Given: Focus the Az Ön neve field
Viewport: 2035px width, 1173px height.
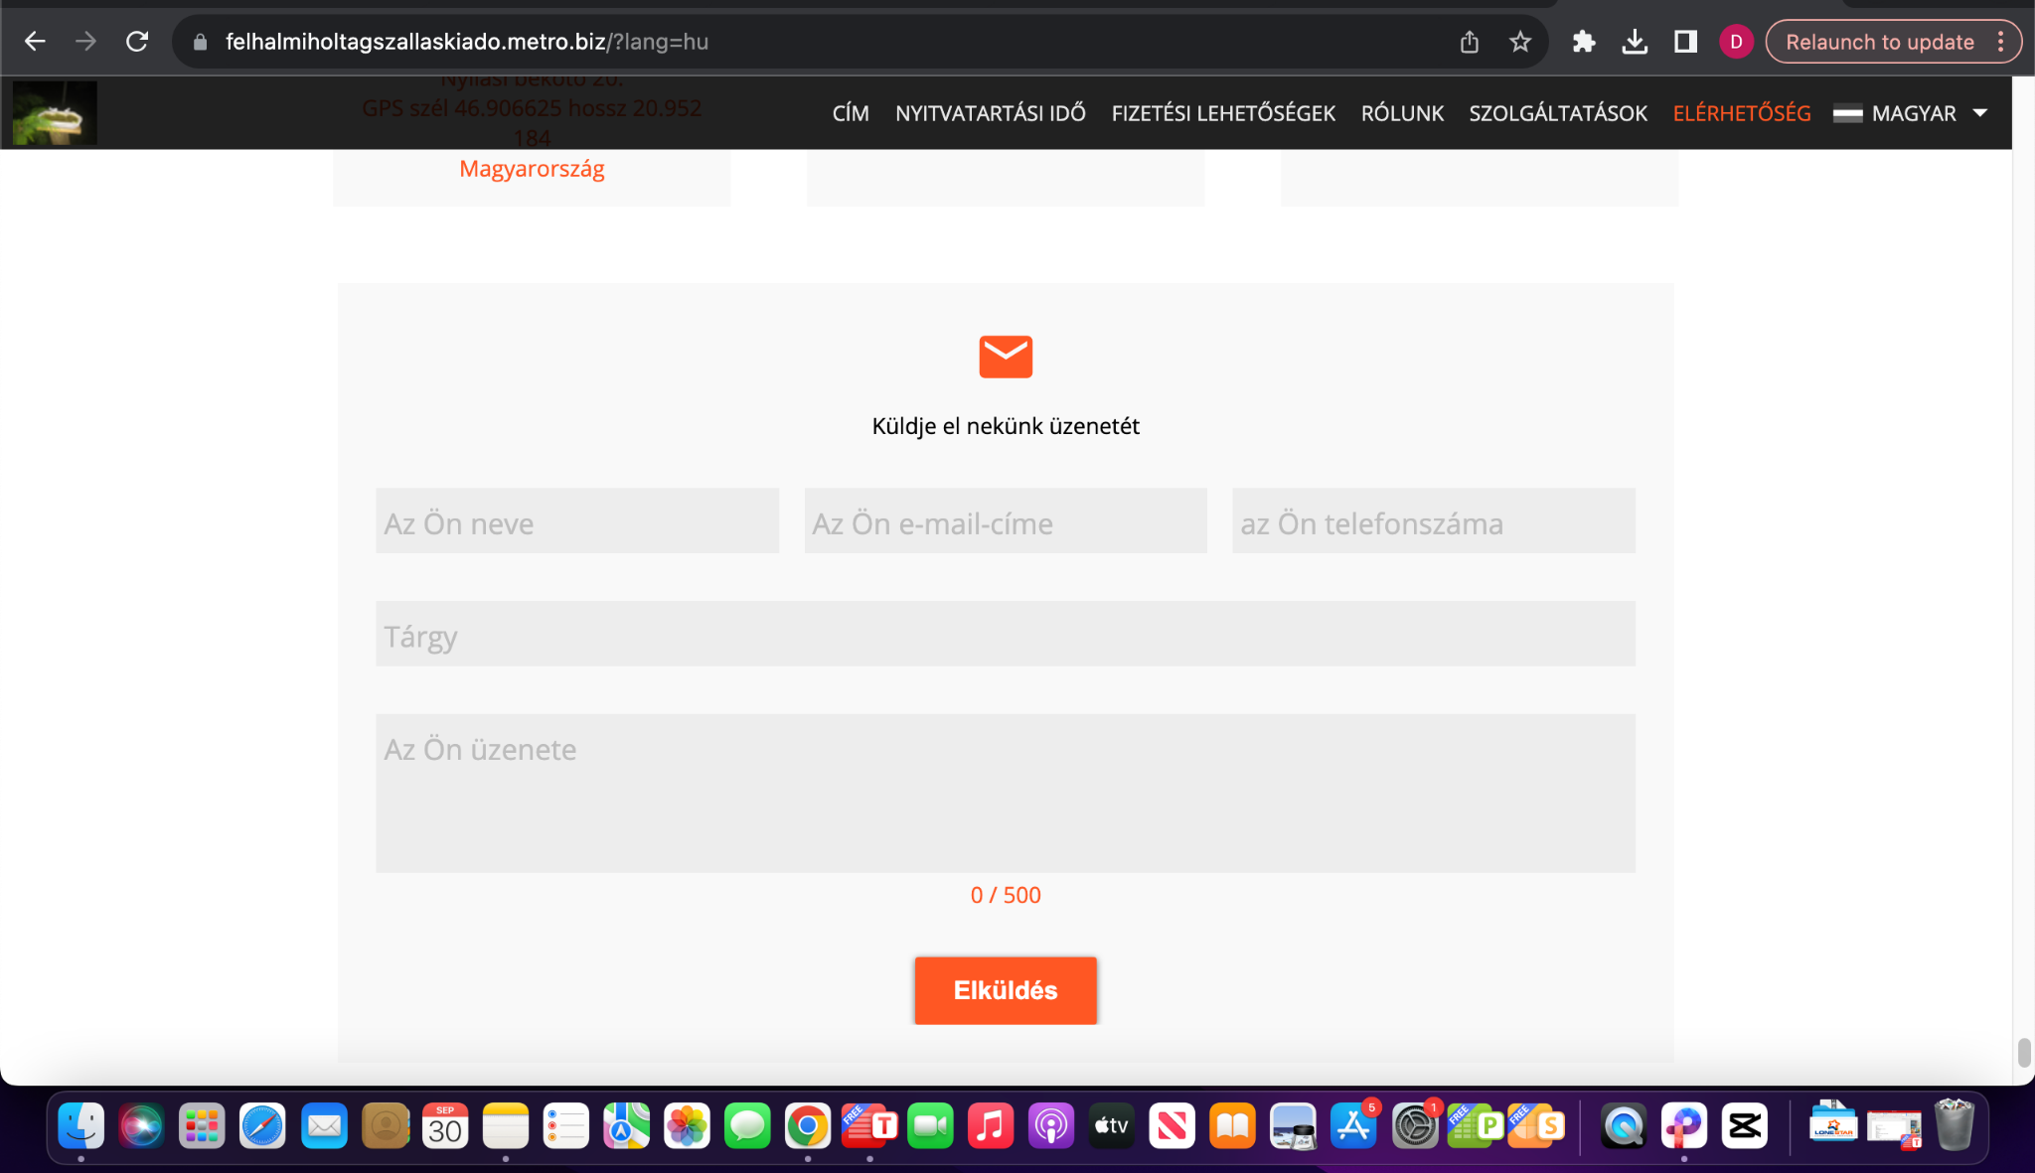Looking at the screenshot, I should (577, 520).
